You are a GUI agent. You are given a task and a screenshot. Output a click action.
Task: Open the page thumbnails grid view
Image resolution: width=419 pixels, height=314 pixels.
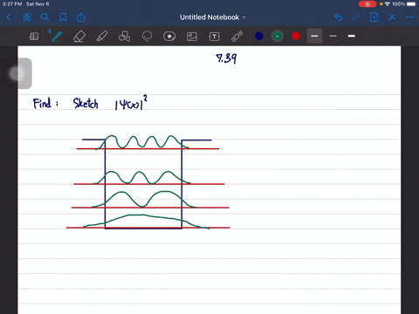[x=27, y=17]
